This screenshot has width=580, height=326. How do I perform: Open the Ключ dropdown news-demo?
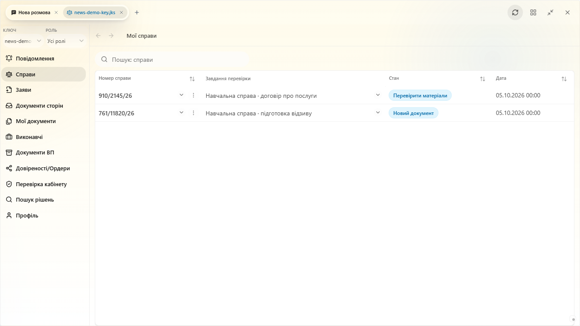pyautogui.click(x=23, y=41)
